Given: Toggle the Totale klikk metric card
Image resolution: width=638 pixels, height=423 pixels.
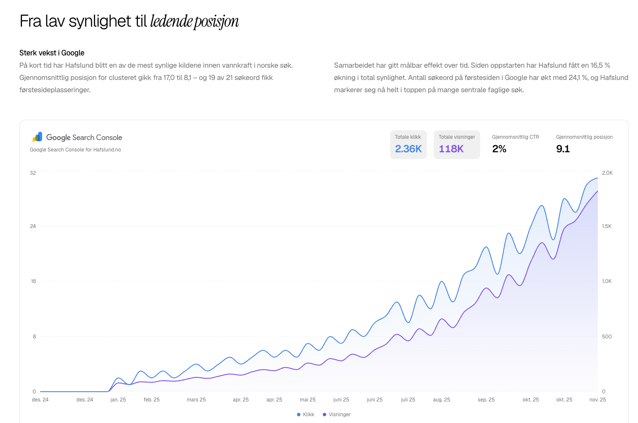Looking at the screenshot, I should (408, 145).
